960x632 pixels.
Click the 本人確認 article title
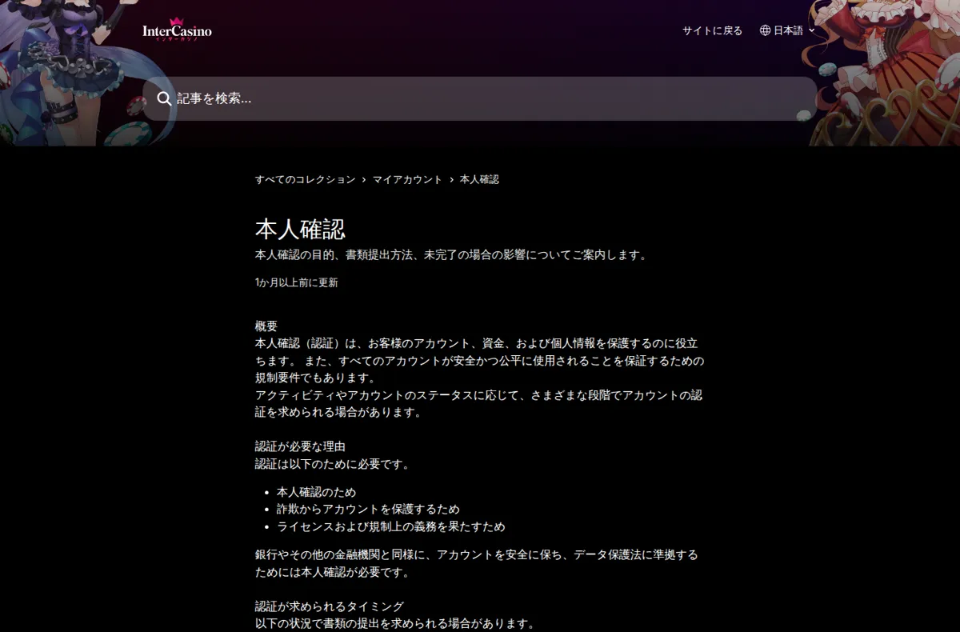tap(300, 229)
